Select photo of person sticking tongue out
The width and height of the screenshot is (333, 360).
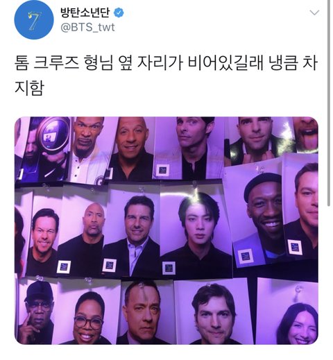click(x=305, y=135)
